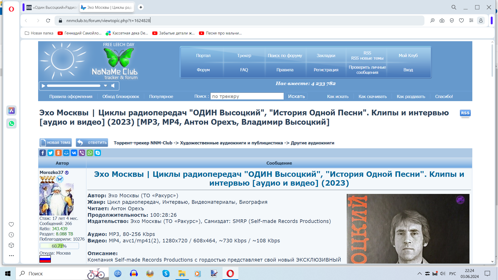Screen dimensions: 498x280
Task: Open the Правила menu item
Action: (285, 70)
